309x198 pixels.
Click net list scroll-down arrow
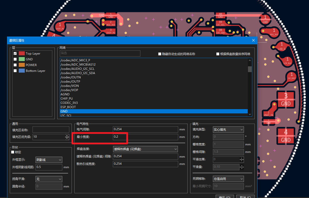coord(250,114)
